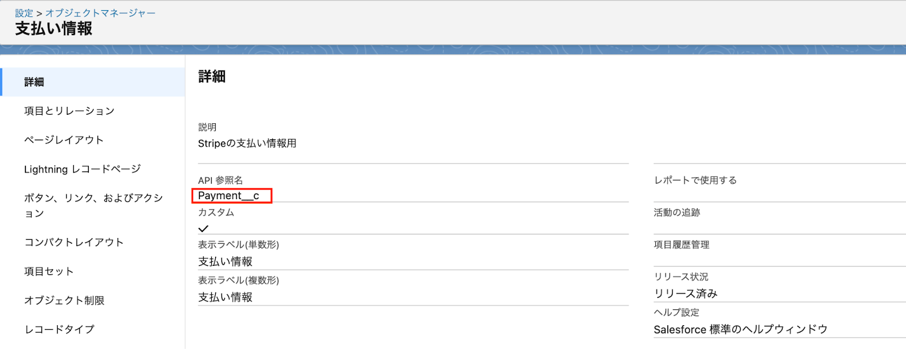This screenshot has height=349, width=906.
Task: Click the リリース済み release status value
Action: tap(685, 294)
